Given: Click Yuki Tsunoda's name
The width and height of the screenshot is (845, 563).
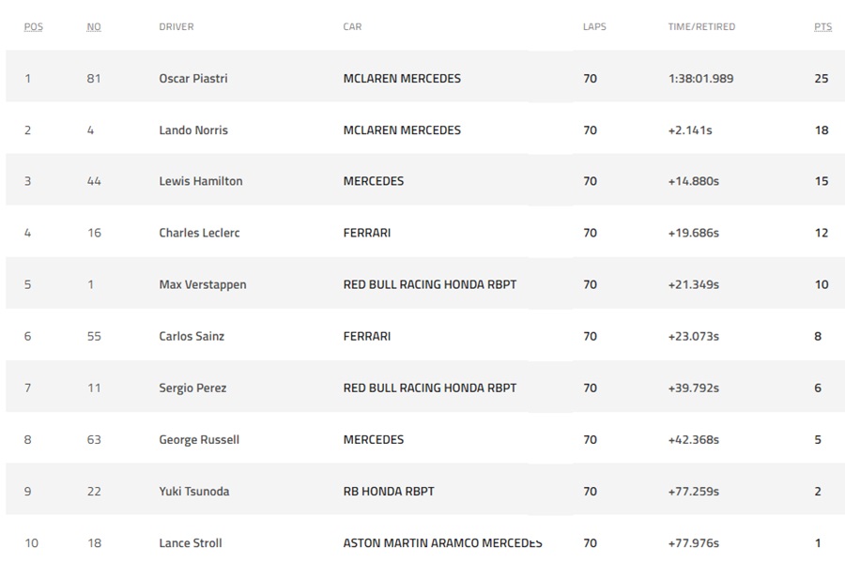Looking at the screenshot, I should coord(194,491).
